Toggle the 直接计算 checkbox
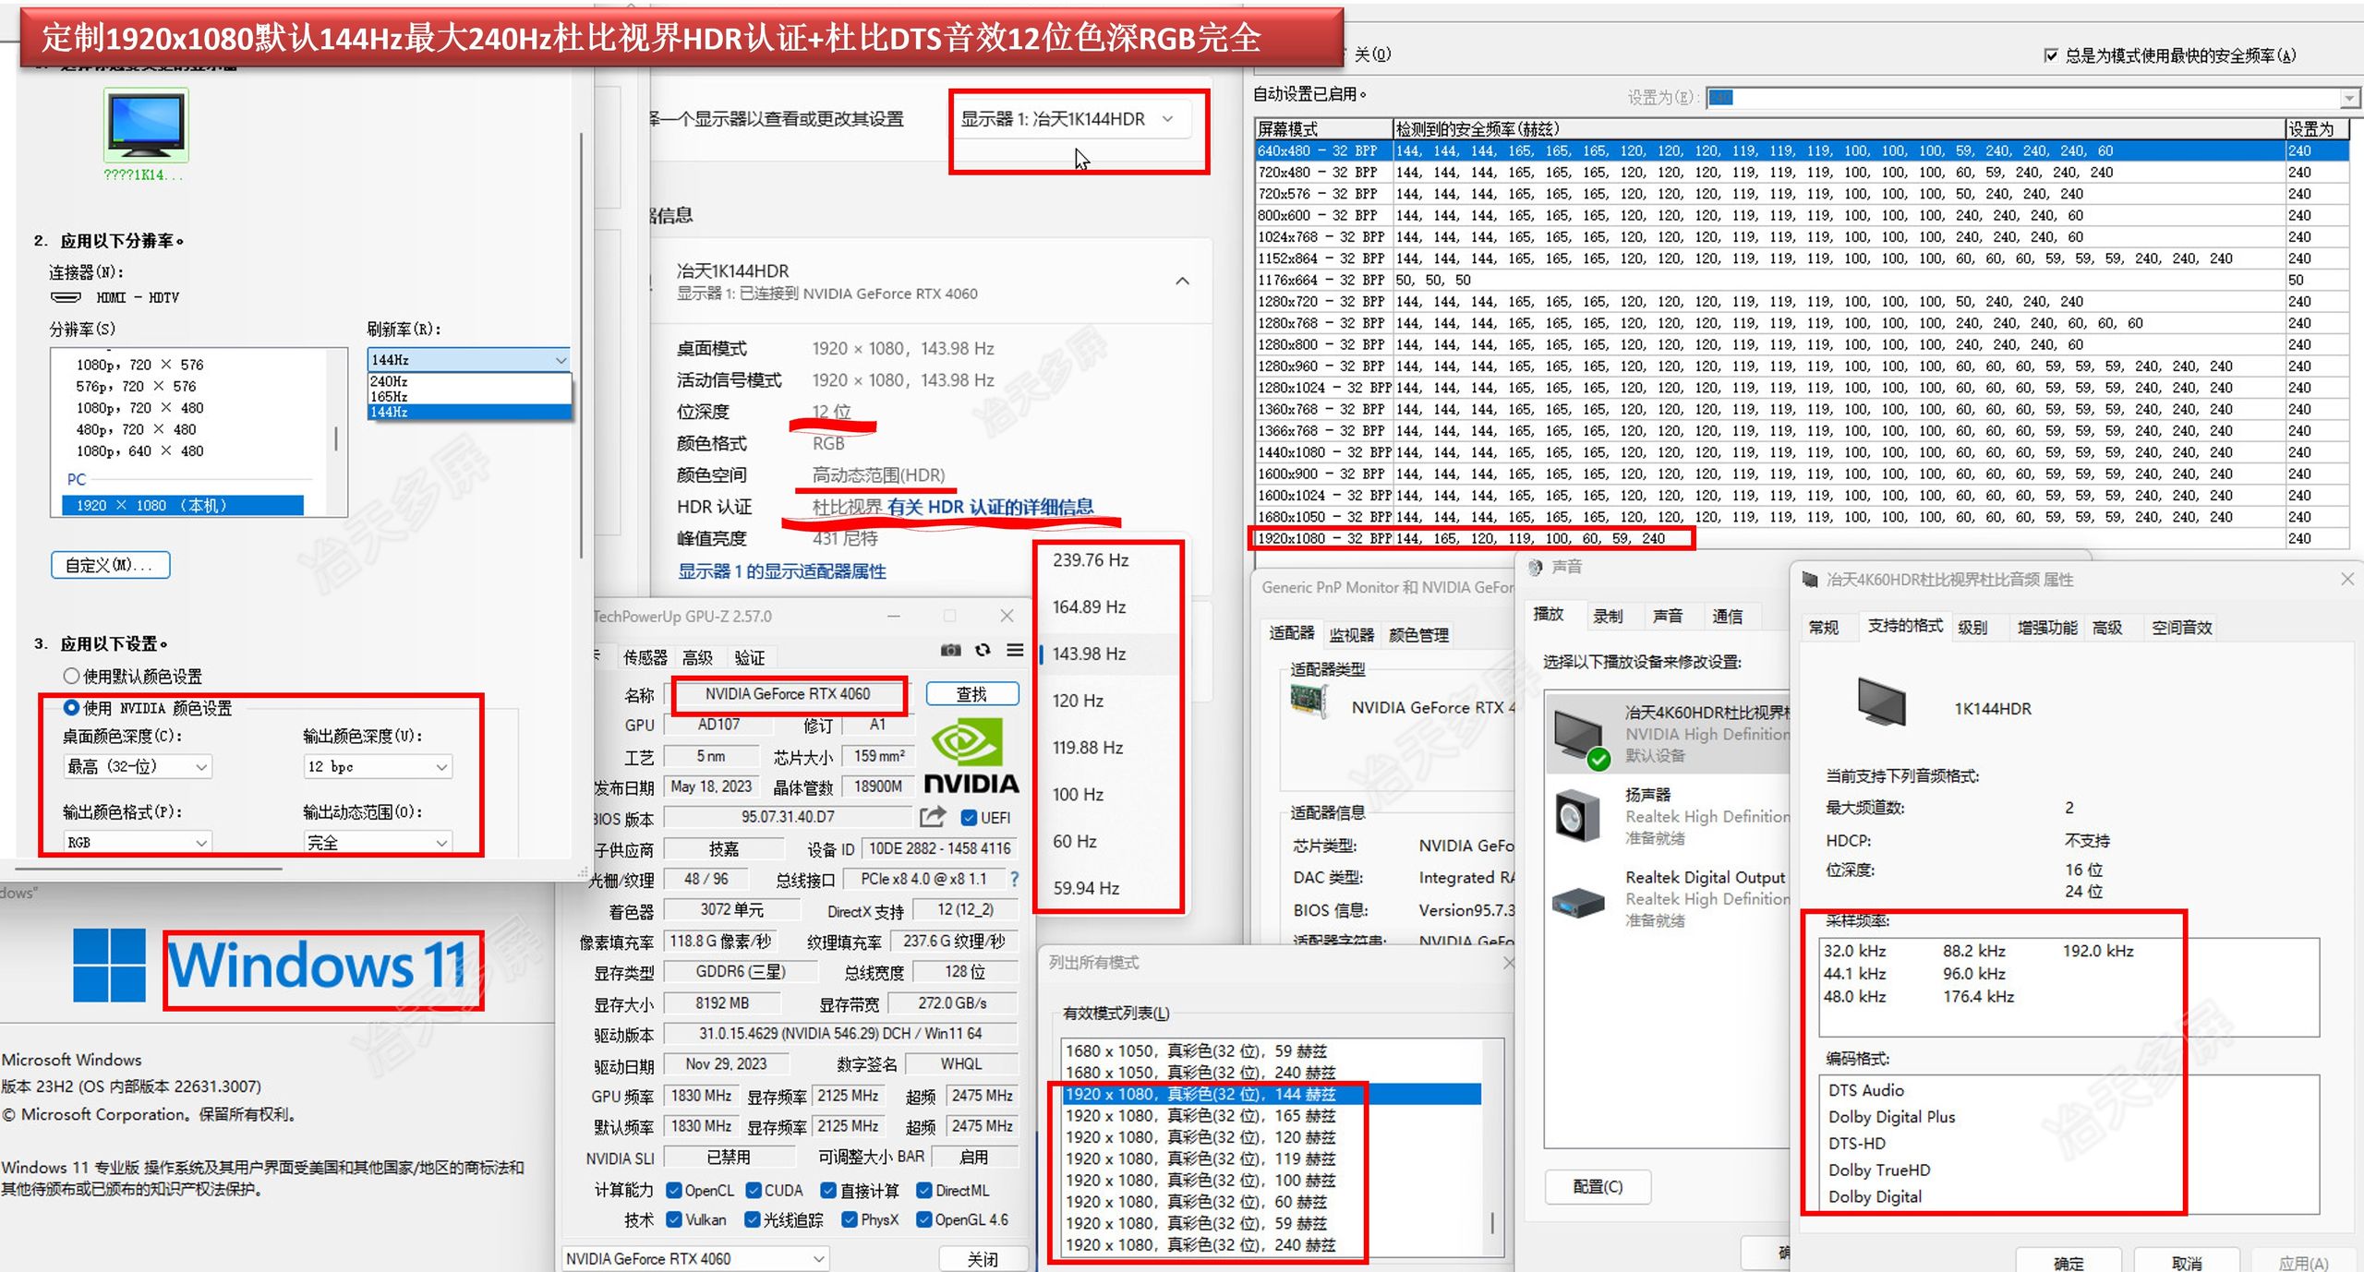The width and height of the screenshot is (2364, 1272). (829, 1191)
